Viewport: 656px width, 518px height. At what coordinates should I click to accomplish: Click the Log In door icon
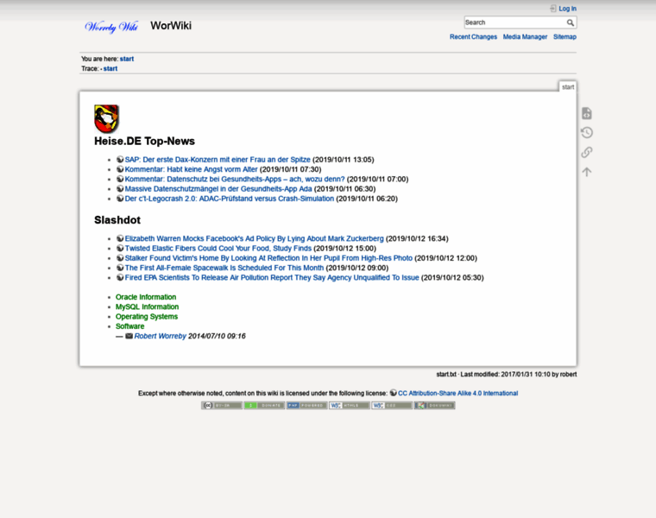tap(553, 9)
